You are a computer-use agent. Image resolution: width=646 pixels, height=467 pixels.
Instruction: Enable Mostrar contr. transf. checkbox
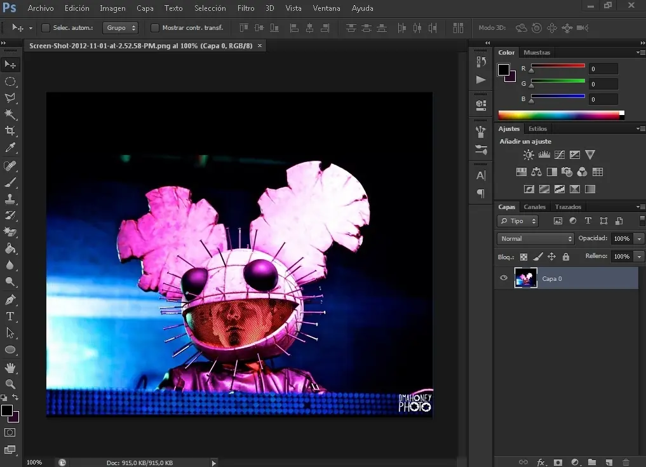155,27
